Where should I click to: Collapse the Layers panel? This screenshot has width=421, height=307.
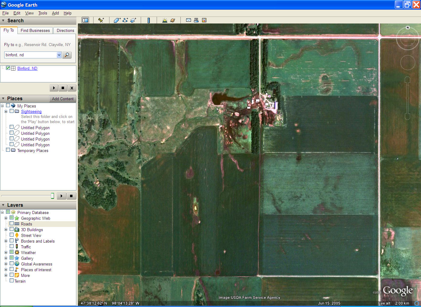3,205
